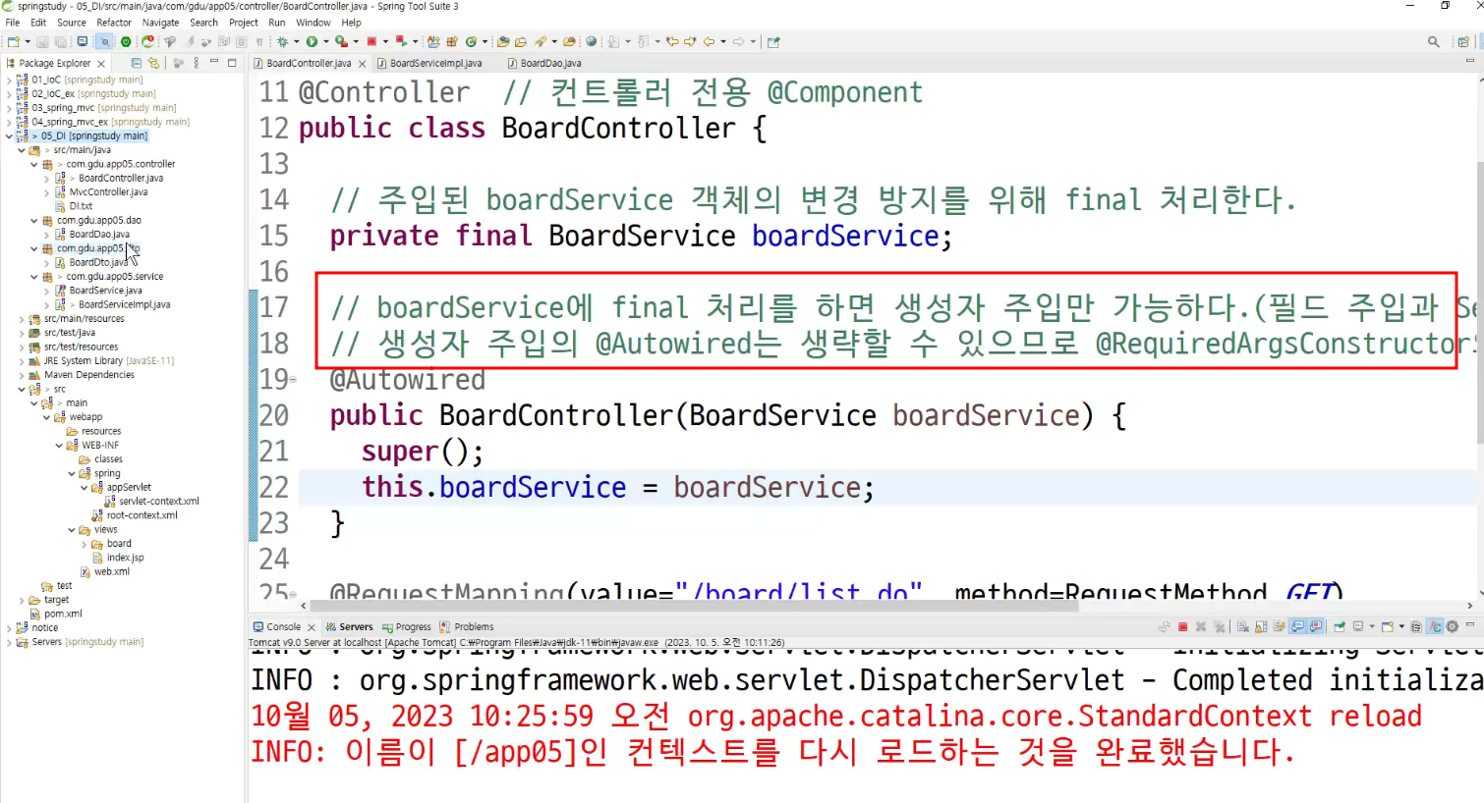Viewport: 1484px width, 803px height.
Task: Close the BoardController.java editor tab
Action: point(362,63)
